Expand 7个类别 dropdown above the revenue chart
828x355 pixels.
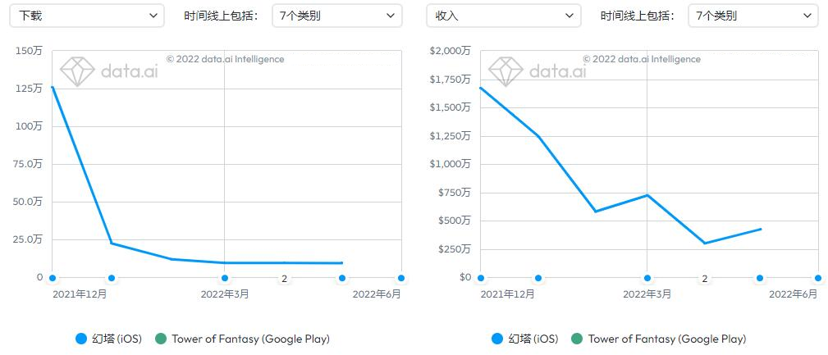coord(753,16)
